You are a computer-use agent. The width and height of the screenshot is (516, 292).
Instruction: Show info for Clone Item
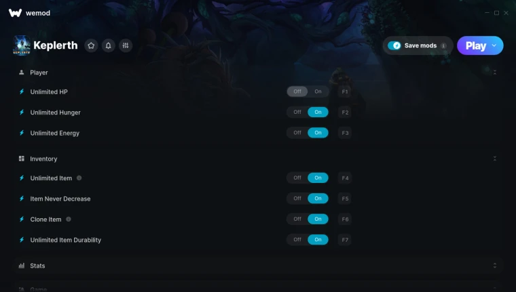(x=69, y=219)
